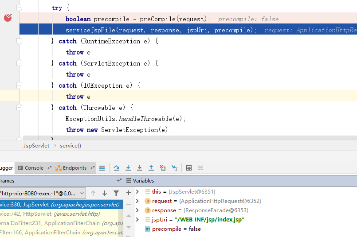Open the Evaluate Expression calculator icon
Screen dimensions: 357x237
pos(189,168)
